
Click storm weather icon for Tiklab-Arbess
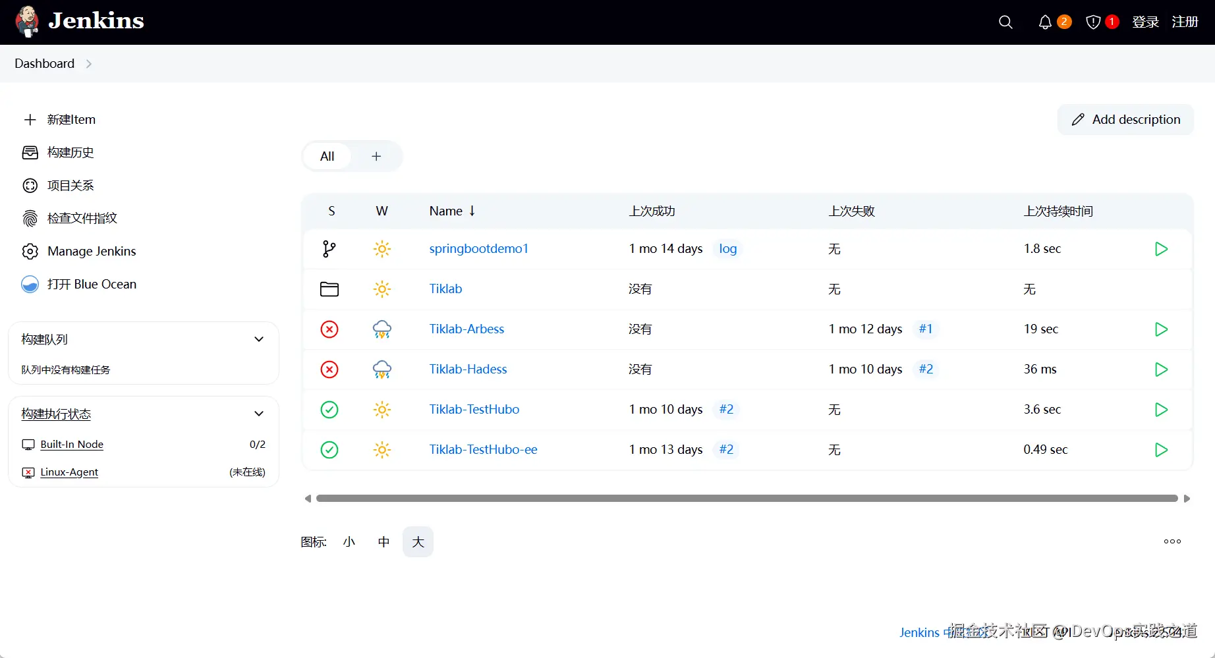(382, 329)
